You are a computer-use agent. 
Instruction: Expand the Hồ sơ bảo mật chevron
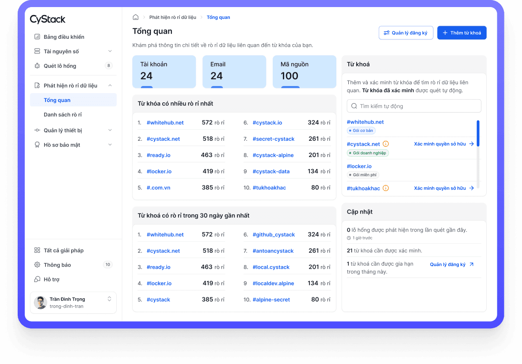[110, 145]
